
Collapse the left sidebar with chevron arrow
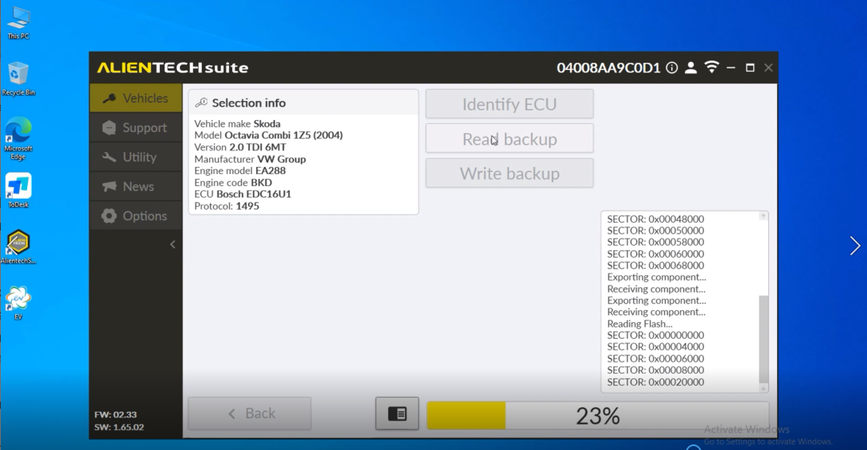pyautogui.click(x=173, y=245)
